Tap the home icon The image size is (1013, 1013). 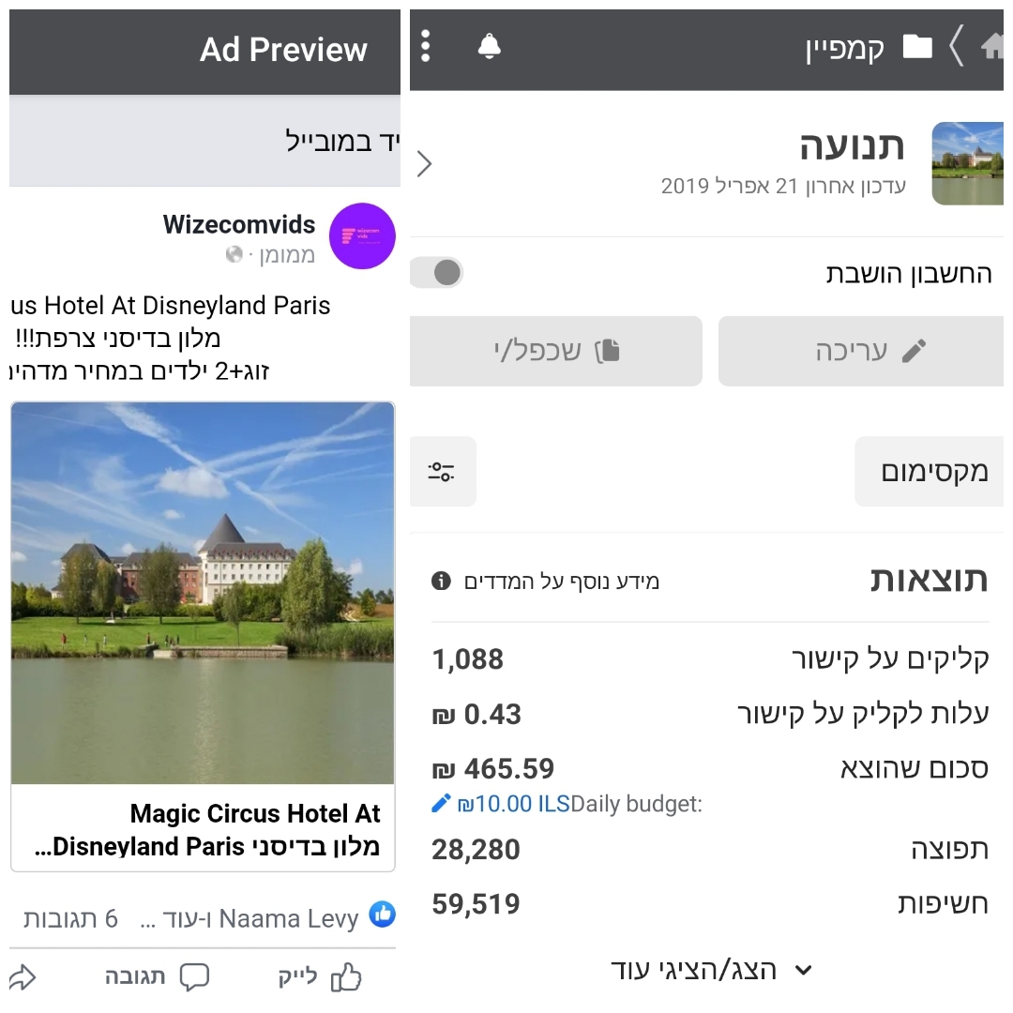point(992,47)
